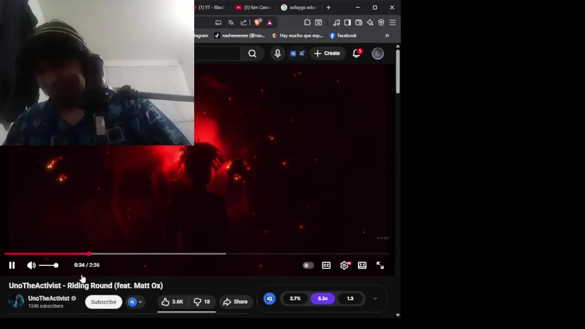Screen dimensions: 585x329
Task: Mute the video with the speaker icon
Action: [x=31, y=265]
